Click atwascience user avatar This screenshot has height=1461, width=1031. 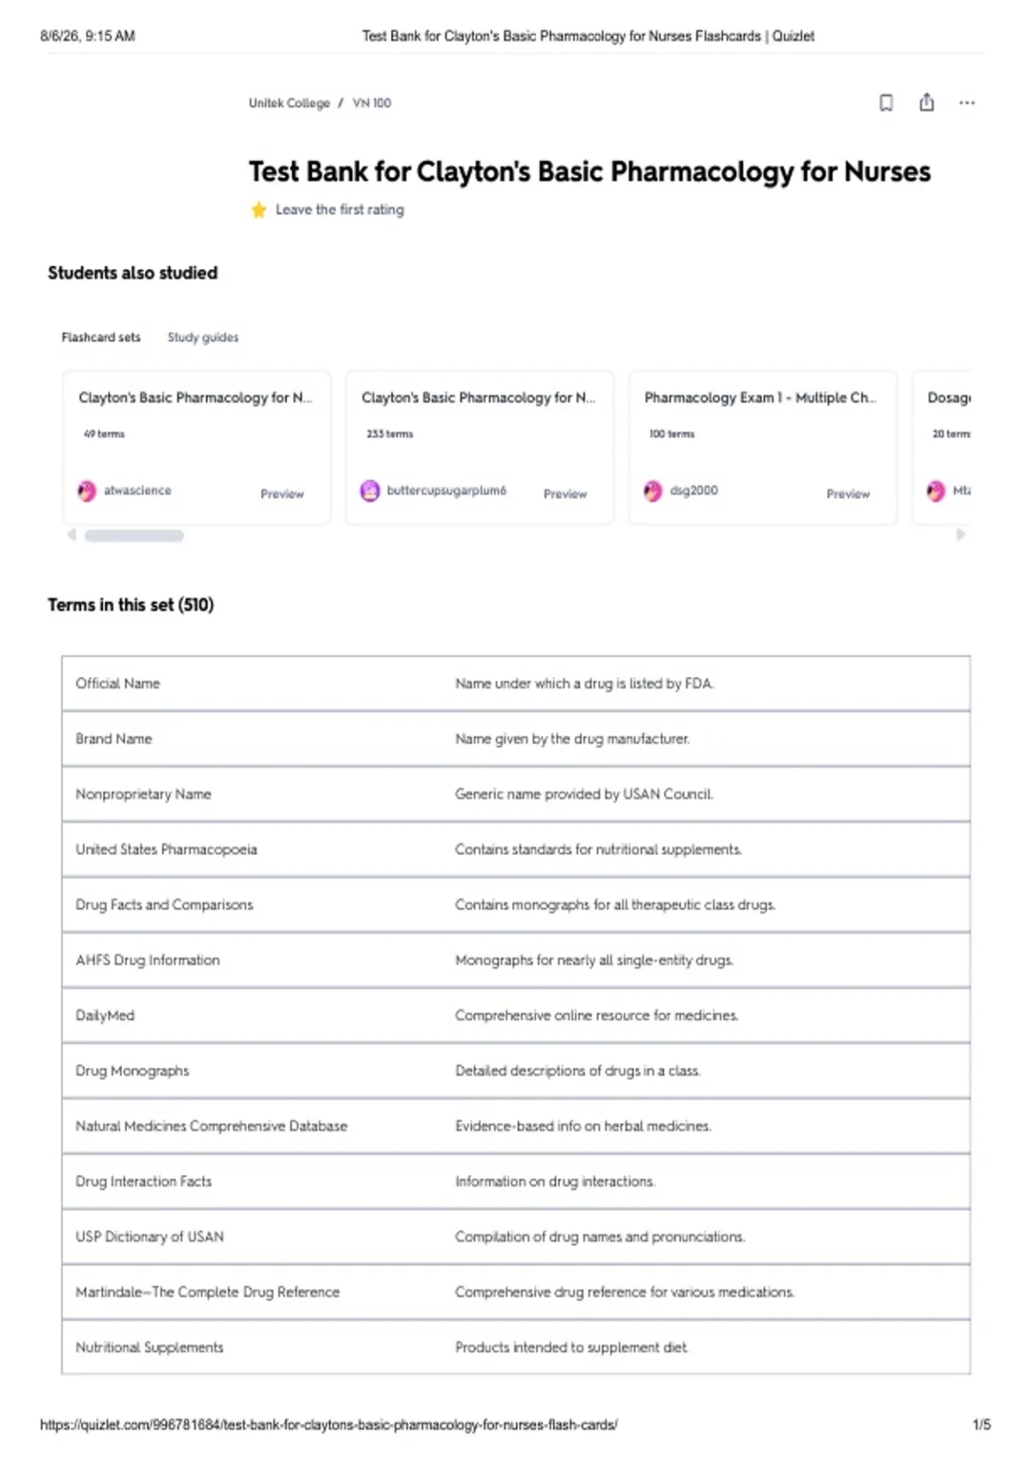87,491
